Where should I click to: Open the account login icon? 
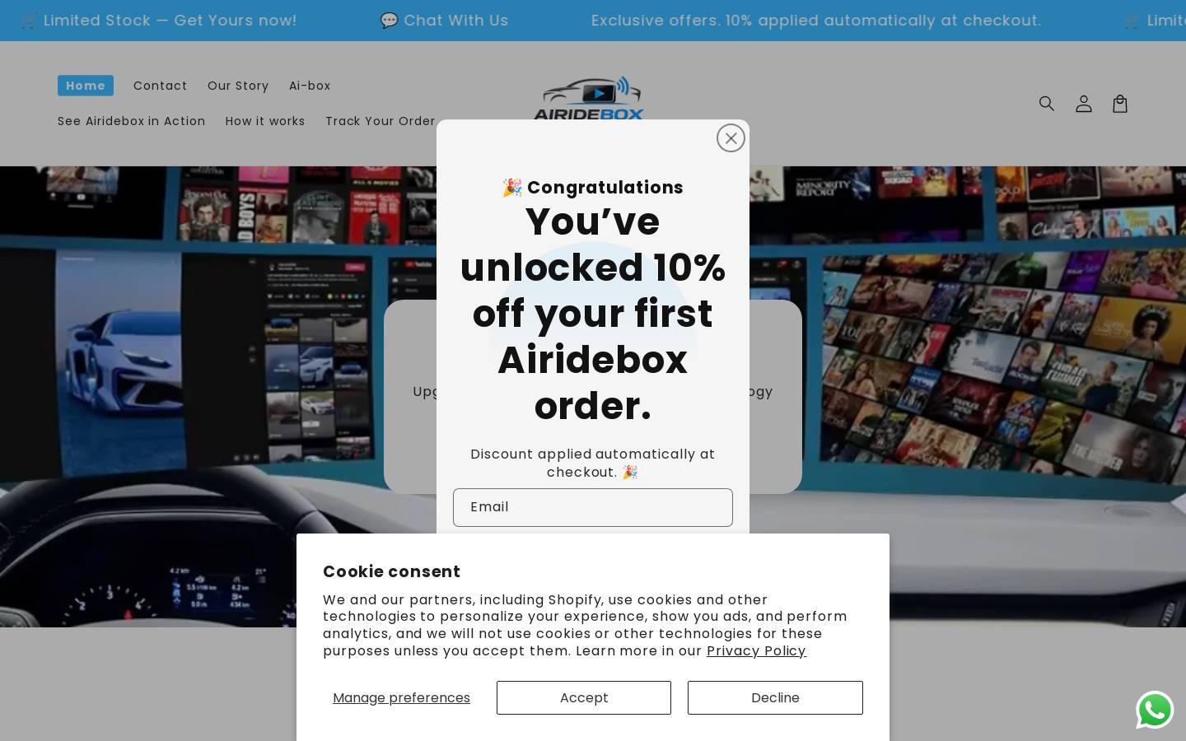[1084, 104]
